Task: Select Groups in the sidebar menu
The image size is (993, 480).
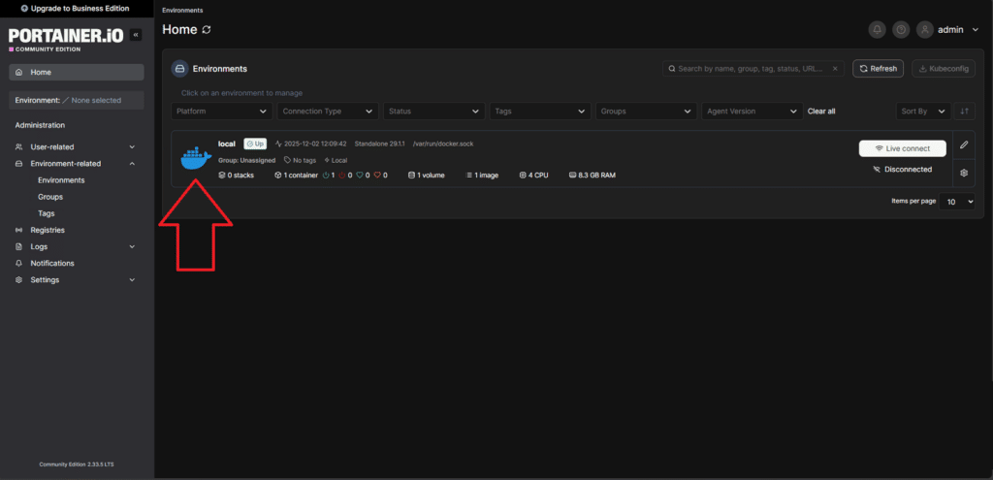Action: (50, 197)
